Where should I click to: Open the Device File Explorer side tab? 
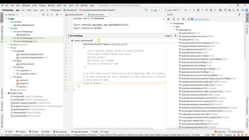[x=247, y=106]
